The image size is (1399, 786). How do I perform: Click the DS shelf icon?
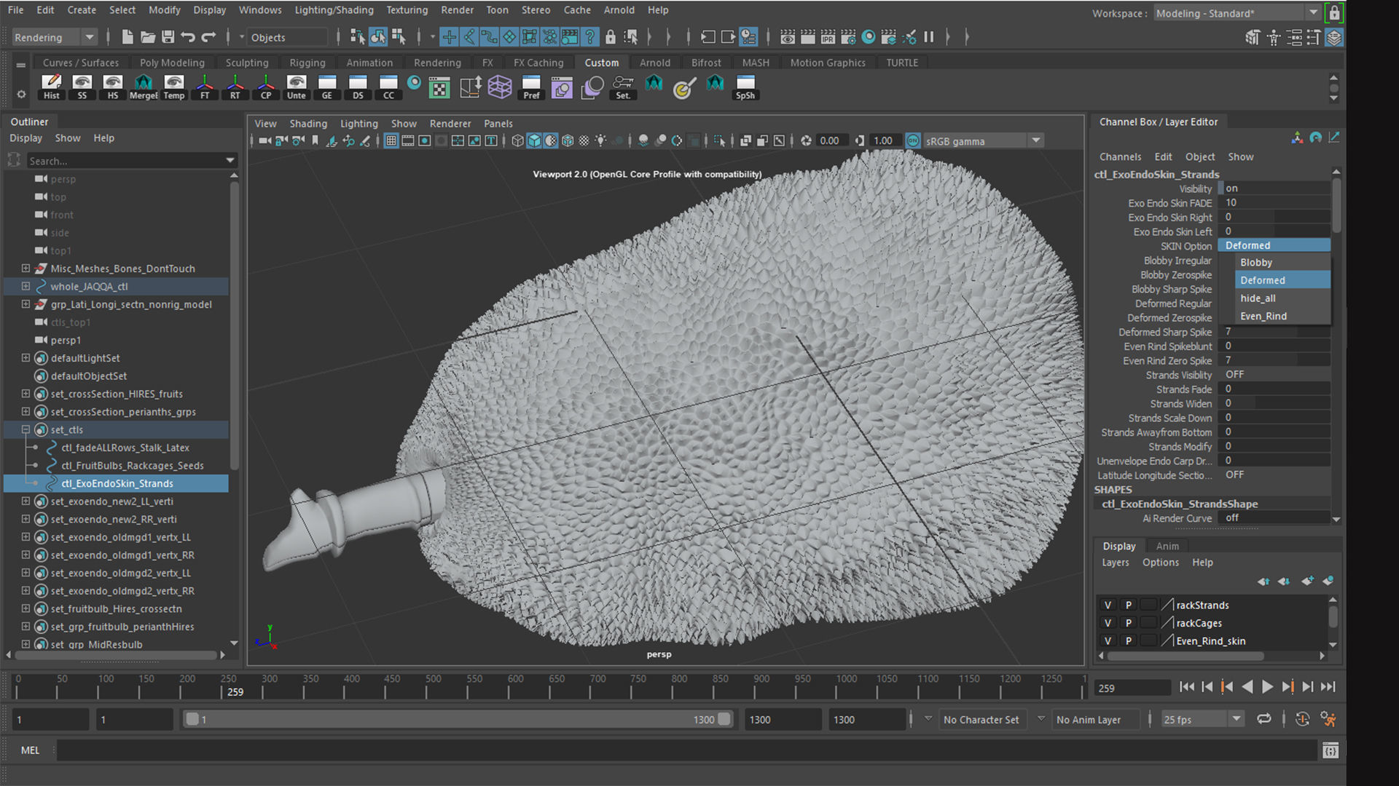[x=358, y=87]
